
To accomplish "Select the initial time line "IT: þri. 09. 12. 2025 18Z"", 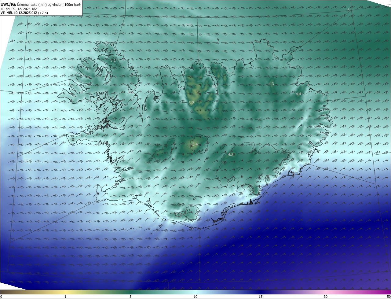I will click(19, 9).
